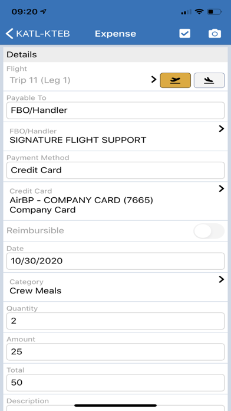Viewport: 231px width, 411px height.
Task: Tap the battery status icon
Action: tap(214, 12)
